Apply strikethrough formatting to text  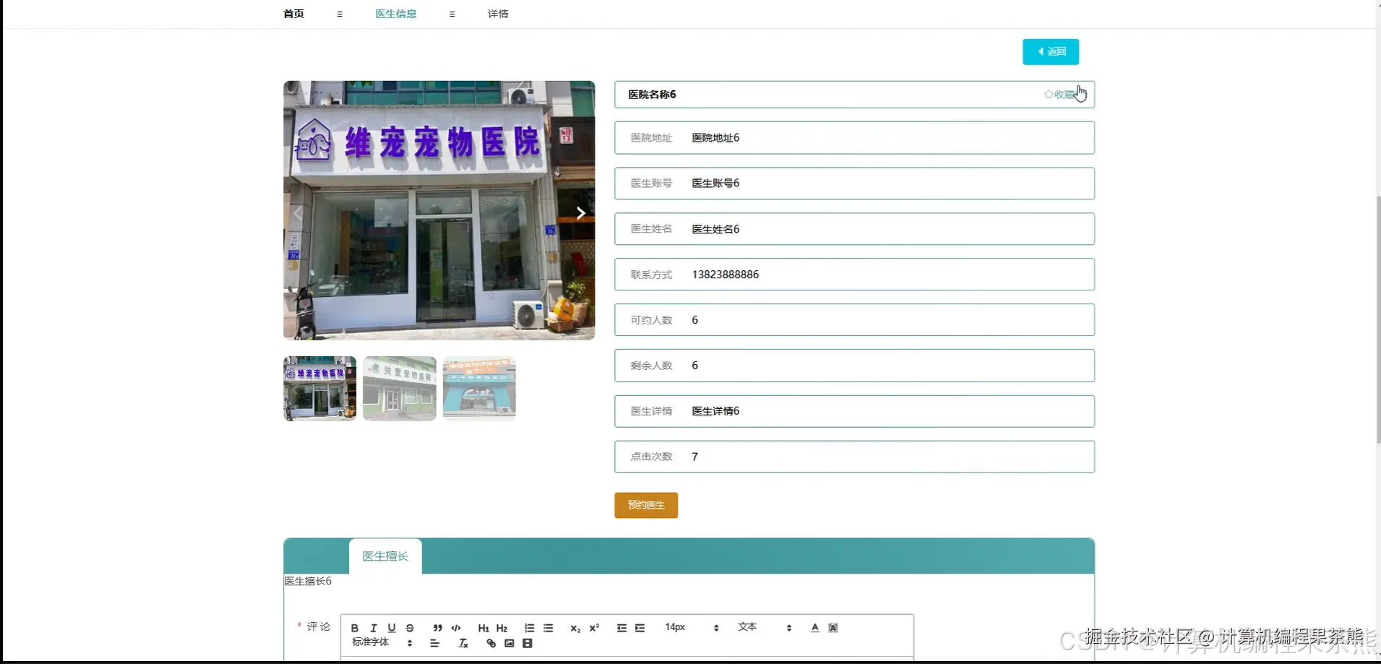[x=409, y=628]
